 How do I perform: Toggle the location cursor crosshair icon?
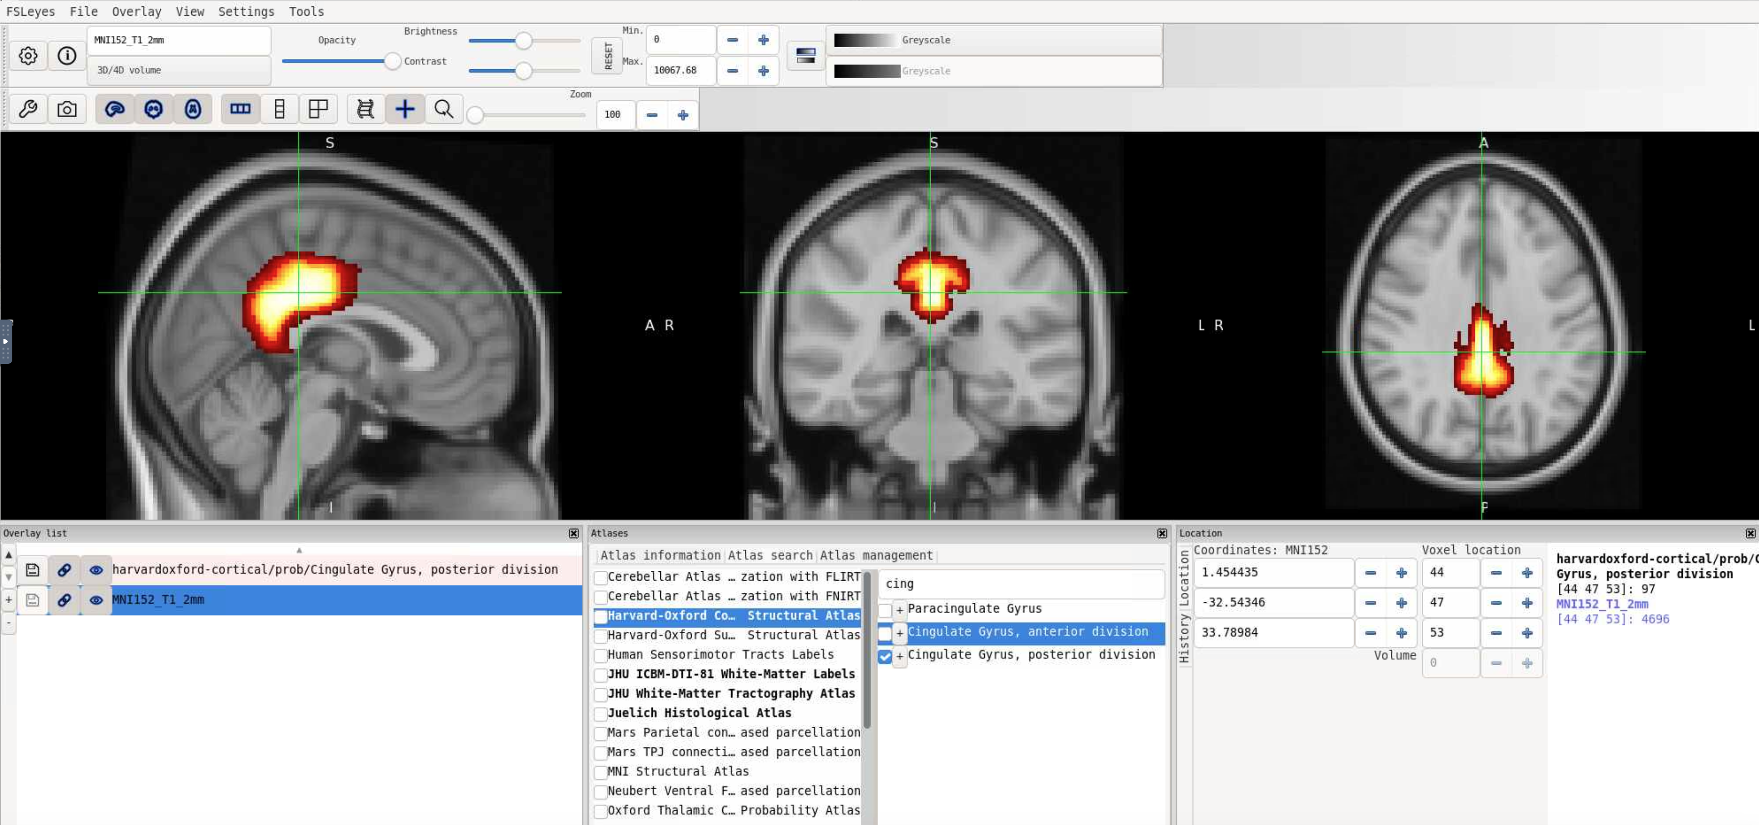coord(405,109)
